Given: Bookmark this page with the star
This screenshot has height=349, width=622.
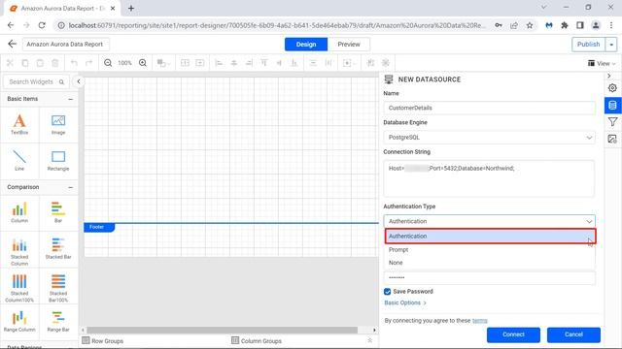Looking at the screenshot, I should 530,25.
